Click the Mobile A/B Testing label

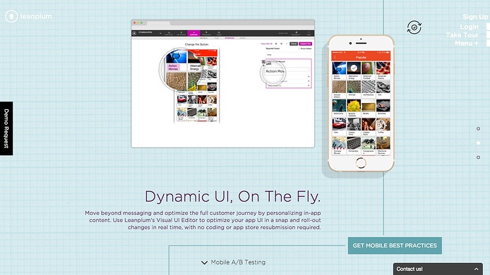tap(238, 262)
